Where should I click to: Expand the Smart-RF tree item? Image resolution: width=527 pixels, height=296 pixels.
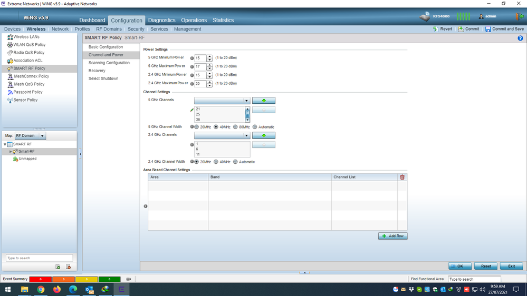click(11, 152)
